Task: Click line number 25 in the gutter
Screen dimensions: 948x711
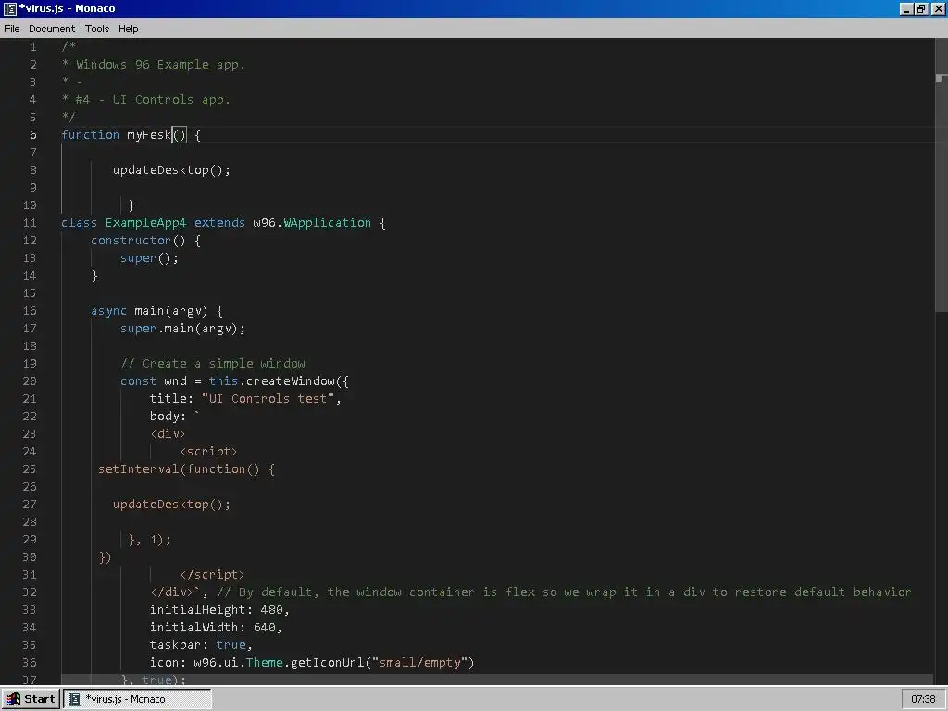Action: [x=30, y=469]
